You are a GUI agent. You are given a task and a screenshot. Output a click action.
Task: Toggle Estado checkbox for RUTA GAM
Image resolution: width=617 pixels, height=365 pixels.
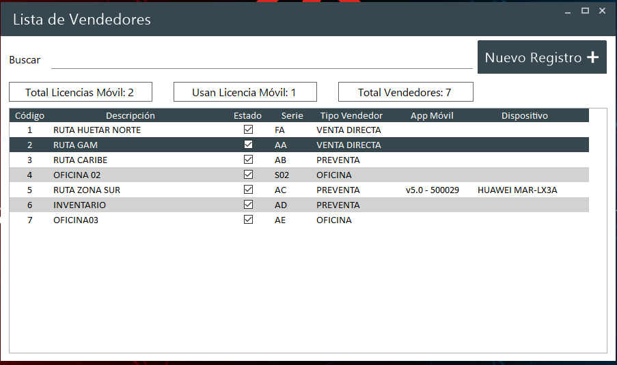pyautogui.click(x=248, y=145)
